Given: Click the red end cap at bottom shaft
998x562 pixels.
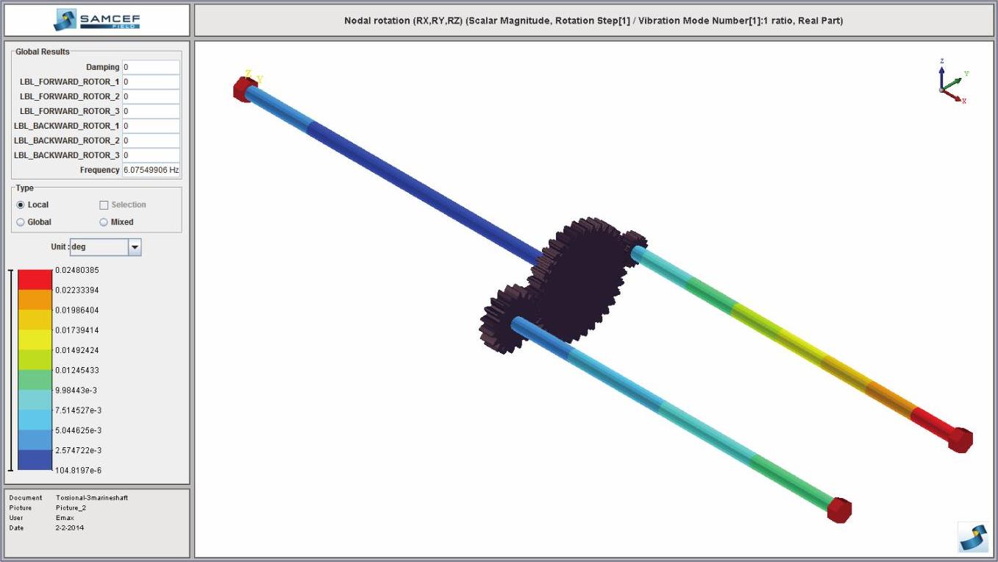Looking at the screenshot, I should [838, 510].
